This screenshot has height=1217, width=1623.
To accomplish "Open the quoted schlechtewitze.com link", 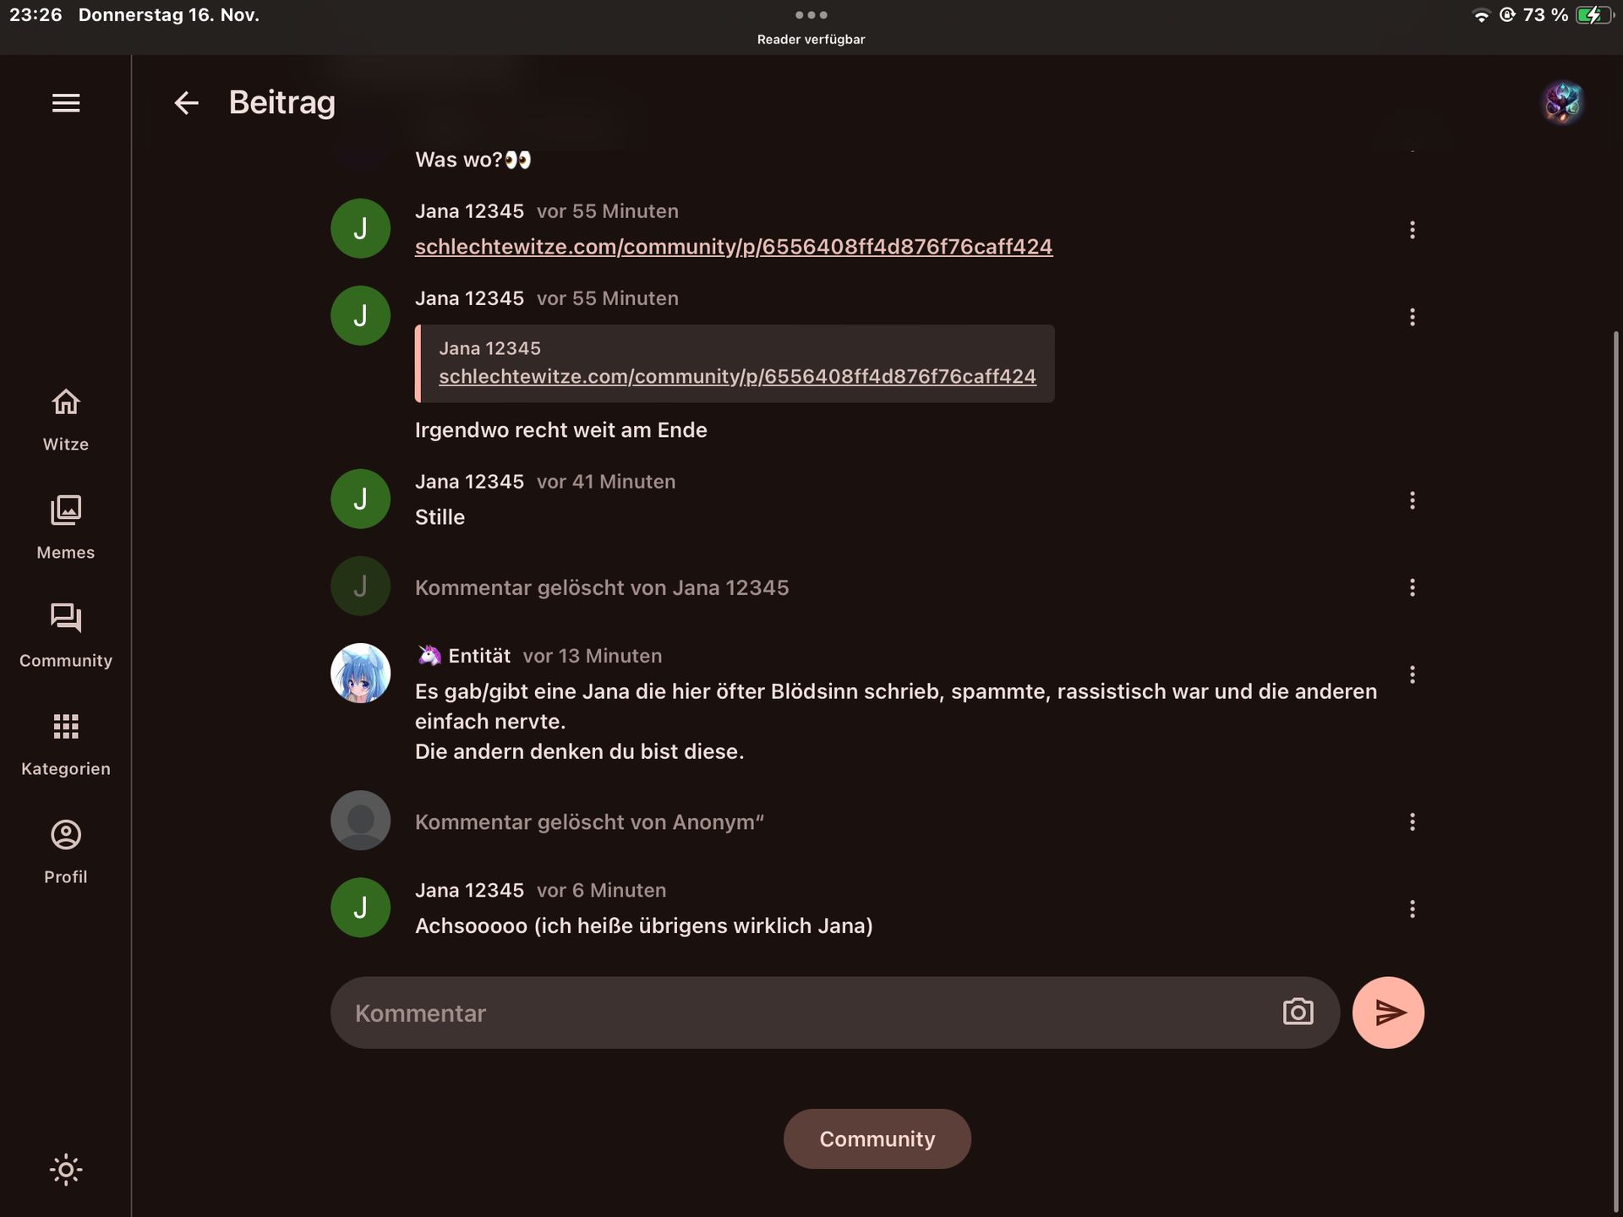I will pyautogui.click(x=736, y=377).
